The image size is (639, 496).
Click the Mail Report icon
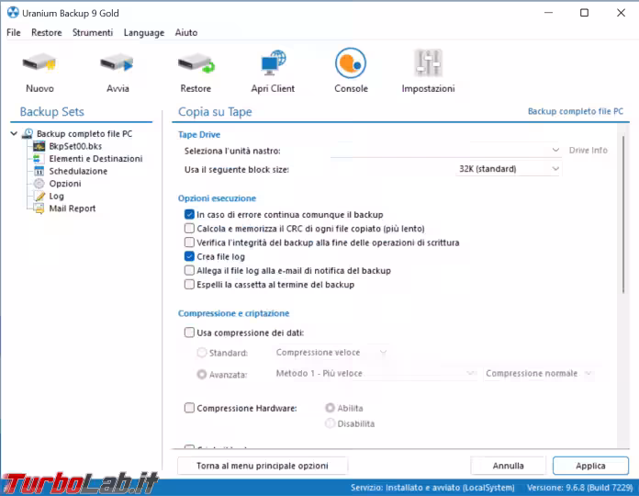click(x=39, y=209)
